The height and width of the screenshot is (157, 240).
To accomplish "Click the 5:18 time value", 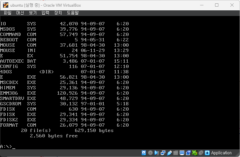I will [x=123, y=104].
